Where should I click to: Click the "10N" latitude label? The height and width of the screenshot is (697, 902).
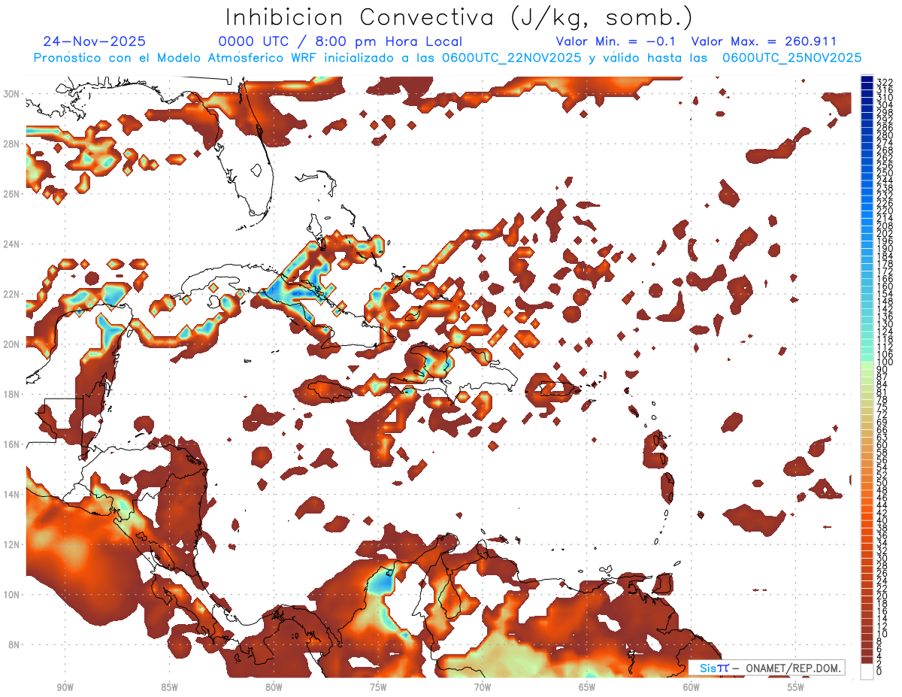[13, 595]
